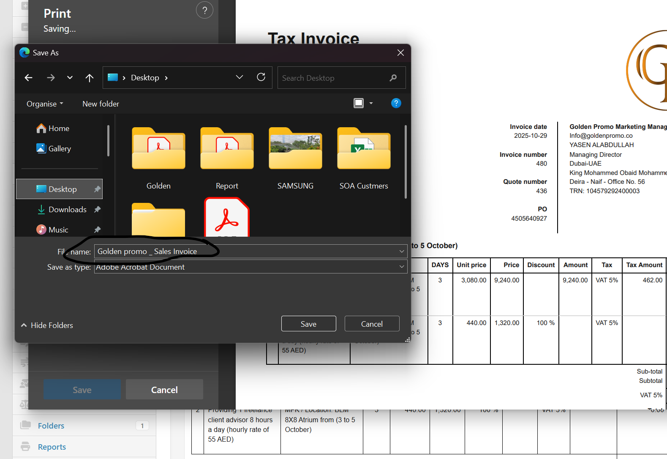Viewport: 667px width, 459px height.
Task: Click the File name input field
Action: tap(251, 251)
